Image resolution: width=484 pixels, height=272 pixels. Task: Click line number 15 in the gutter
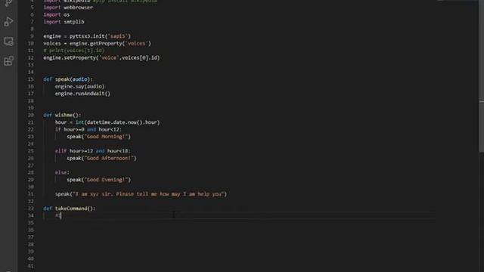(30, 79)
